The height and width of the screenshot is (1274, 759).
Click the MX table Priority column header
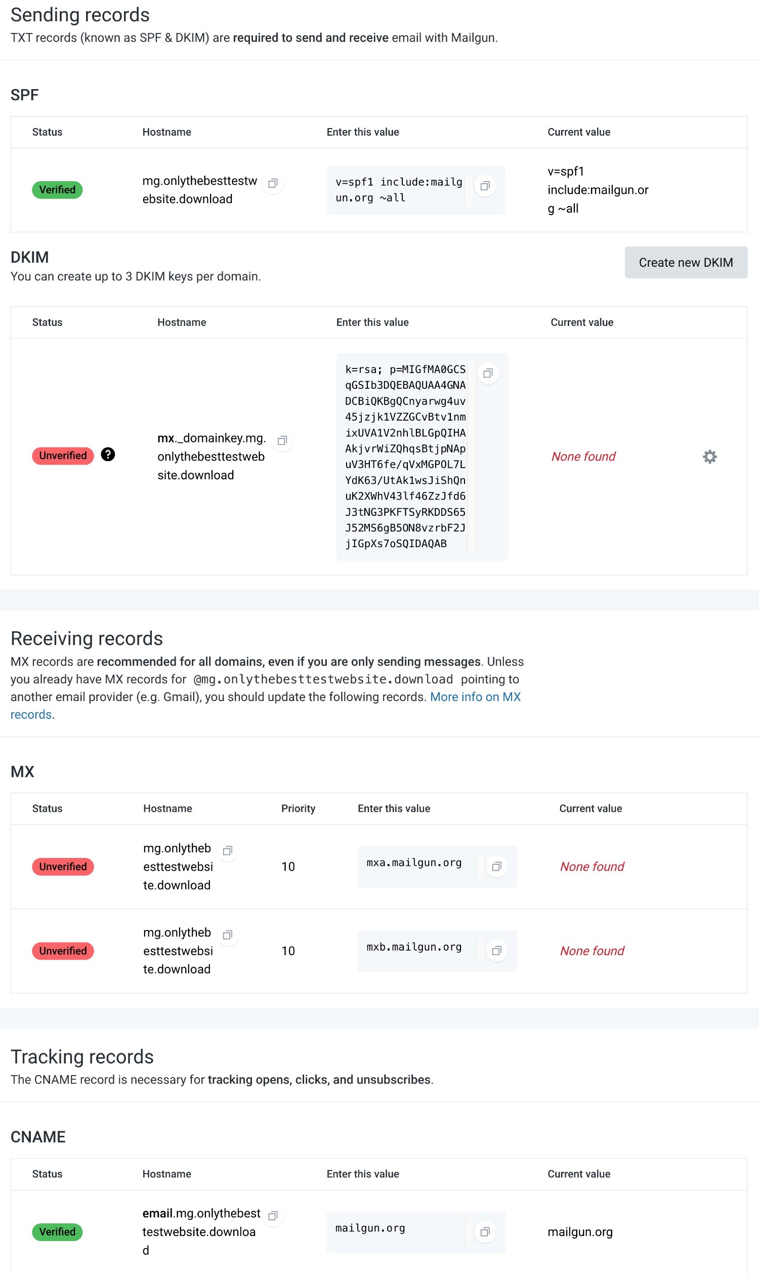298,808
